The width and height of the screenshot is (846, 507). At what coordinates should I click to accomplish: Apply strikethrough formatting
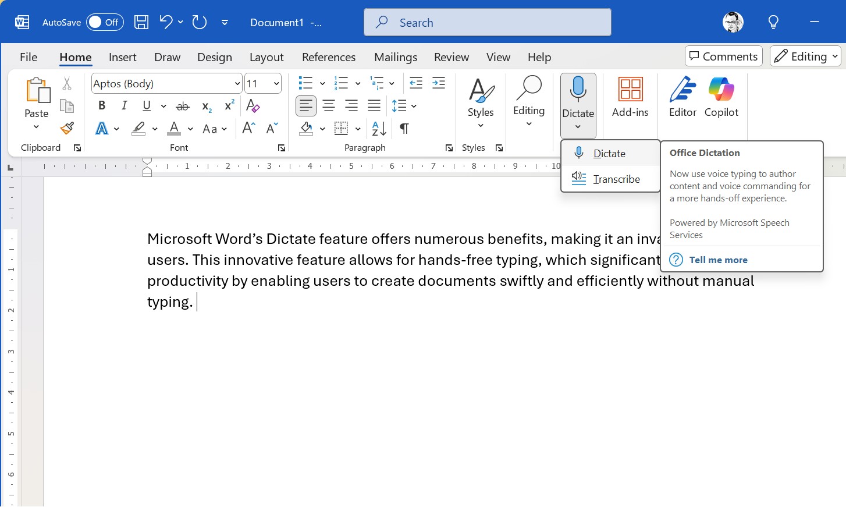coord(183,106)
